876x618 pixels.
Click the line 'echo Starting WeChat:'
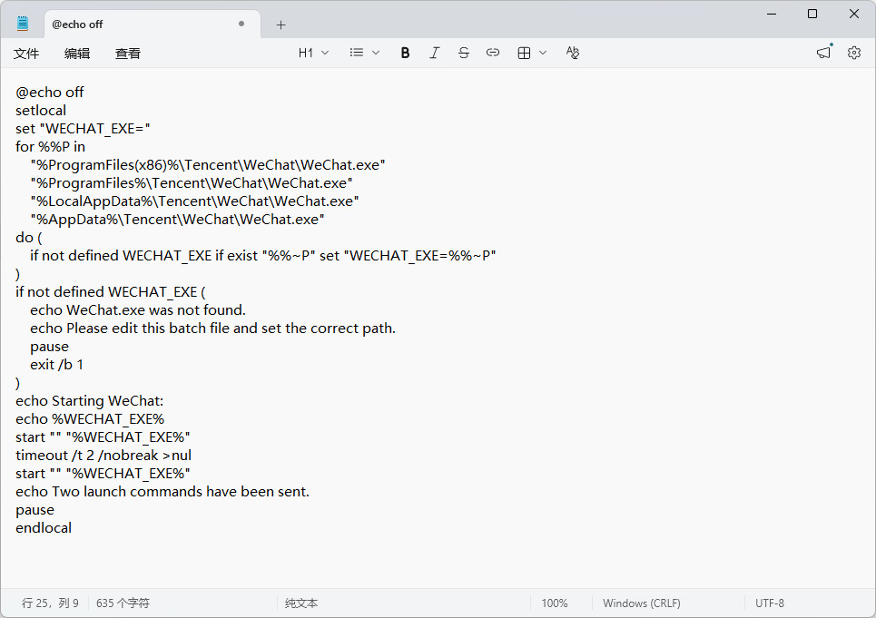coord(89,401)
